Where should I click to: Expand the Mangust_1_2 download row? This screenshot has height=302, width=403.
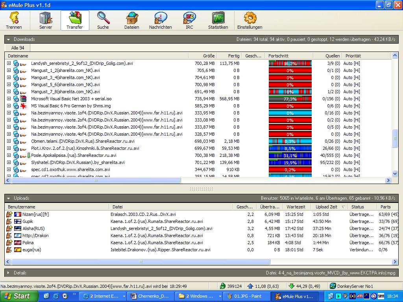point(9,70)
